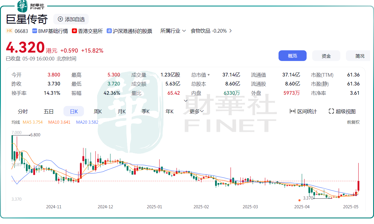Click the change percent +15.82%
The width and height of the screenshot is (374, 224).
coord(92,51)
